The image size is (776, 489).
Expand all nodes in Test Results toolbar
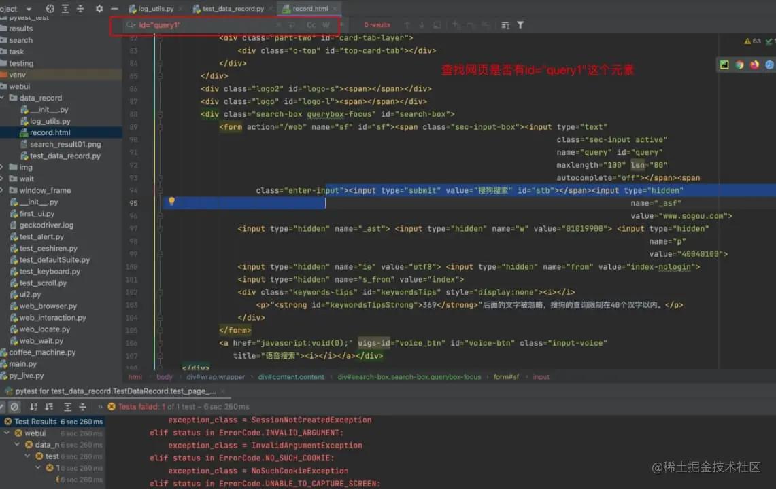pos(67,407)
